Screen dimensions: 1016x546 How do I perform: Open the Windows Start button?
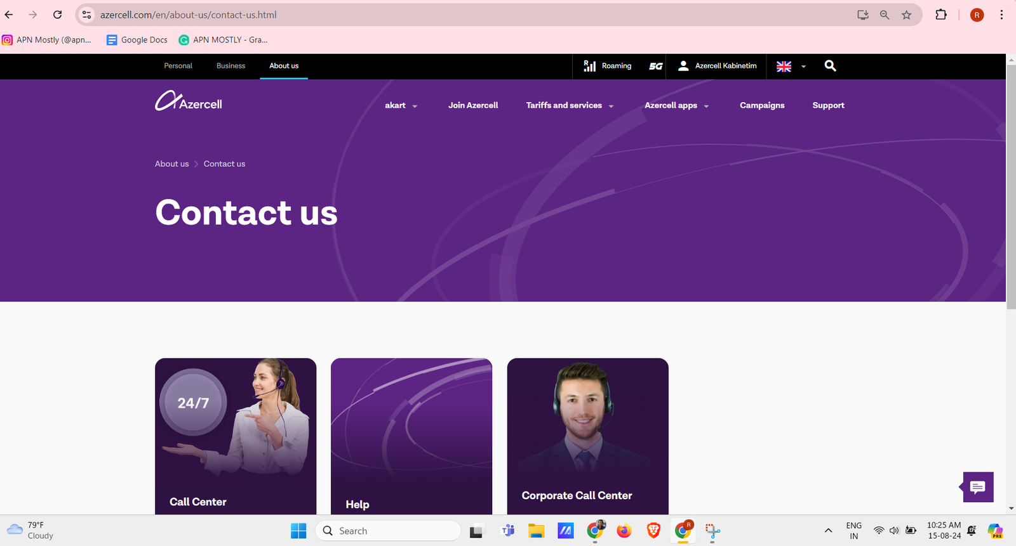pos(298,531)
